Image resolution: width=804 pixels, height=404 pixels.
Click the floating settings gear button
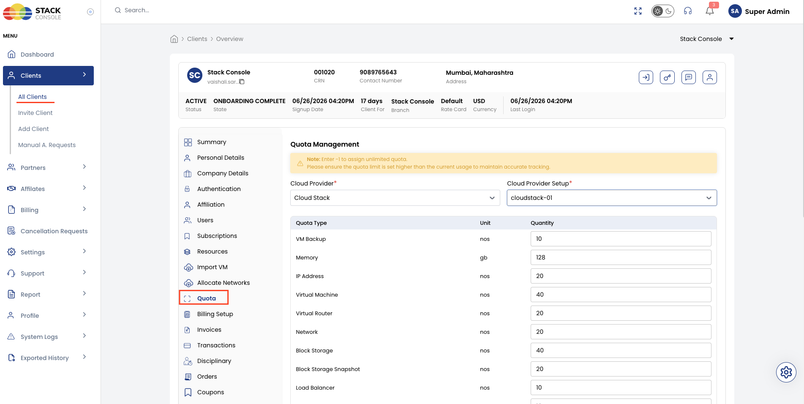pyautogui.click(x=786, y=372)
